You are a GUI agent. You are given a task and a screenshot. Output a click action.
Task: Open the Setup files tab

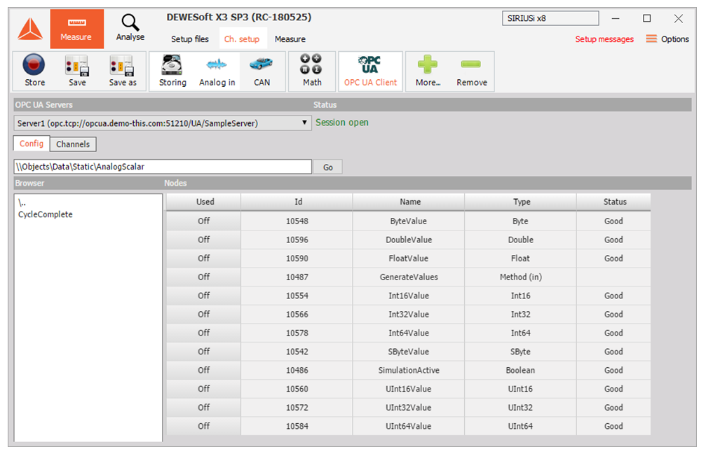coord(189,39)
